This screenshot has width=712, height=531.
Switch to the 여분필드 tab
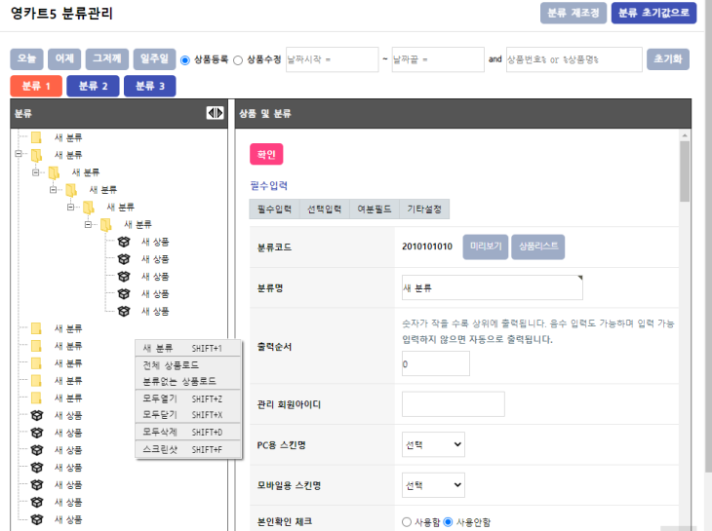[x=375, y=209]
